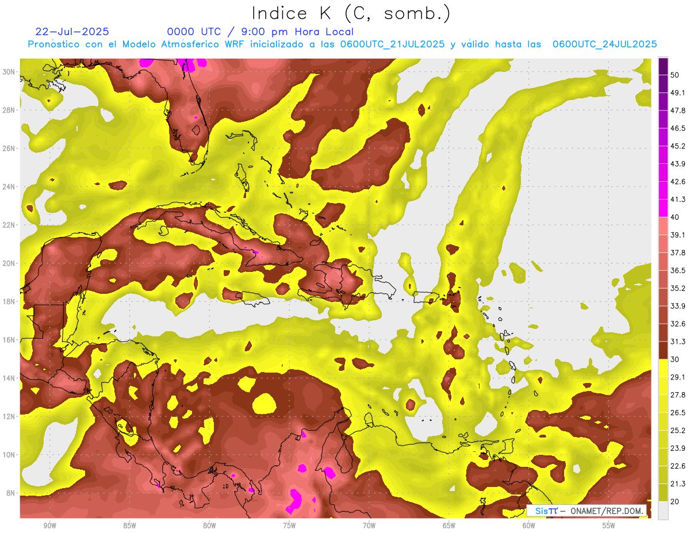Click the 70W longitude axis label

[369, 526]
